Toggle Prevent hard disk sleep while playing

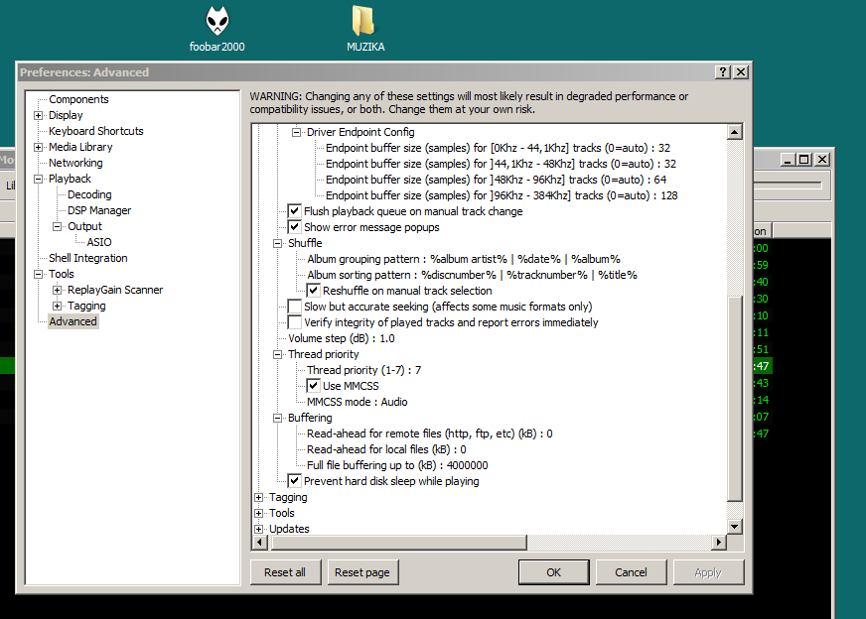tap(295, 481)
